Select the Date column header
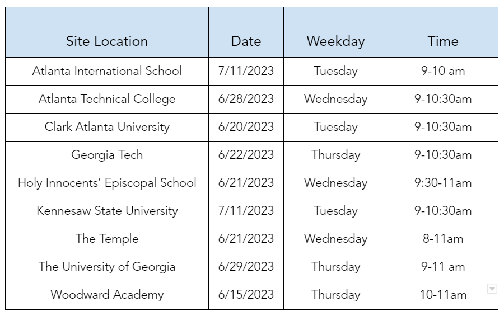This screenshot has height=316, width=504. 246,41
